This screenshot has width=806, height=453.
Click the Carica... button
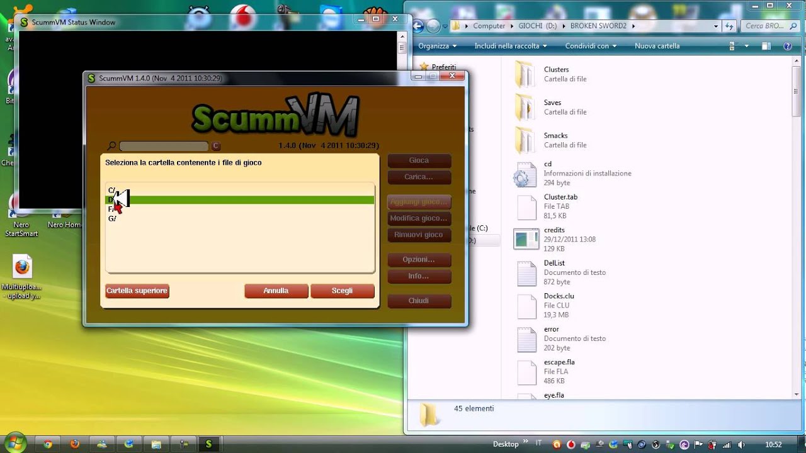[x=419, y=177]
